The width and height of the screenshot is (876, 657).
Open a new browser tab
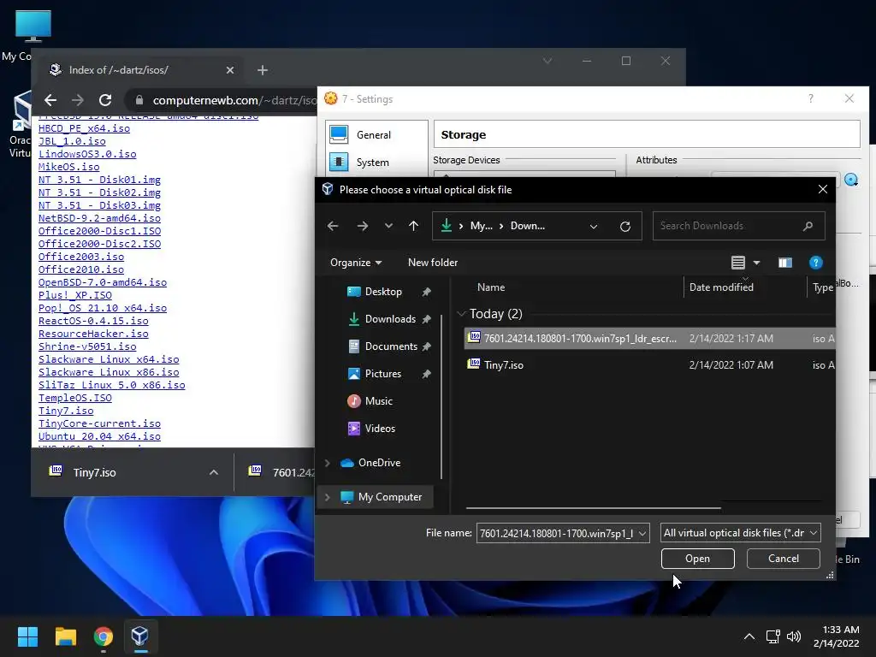263,70
